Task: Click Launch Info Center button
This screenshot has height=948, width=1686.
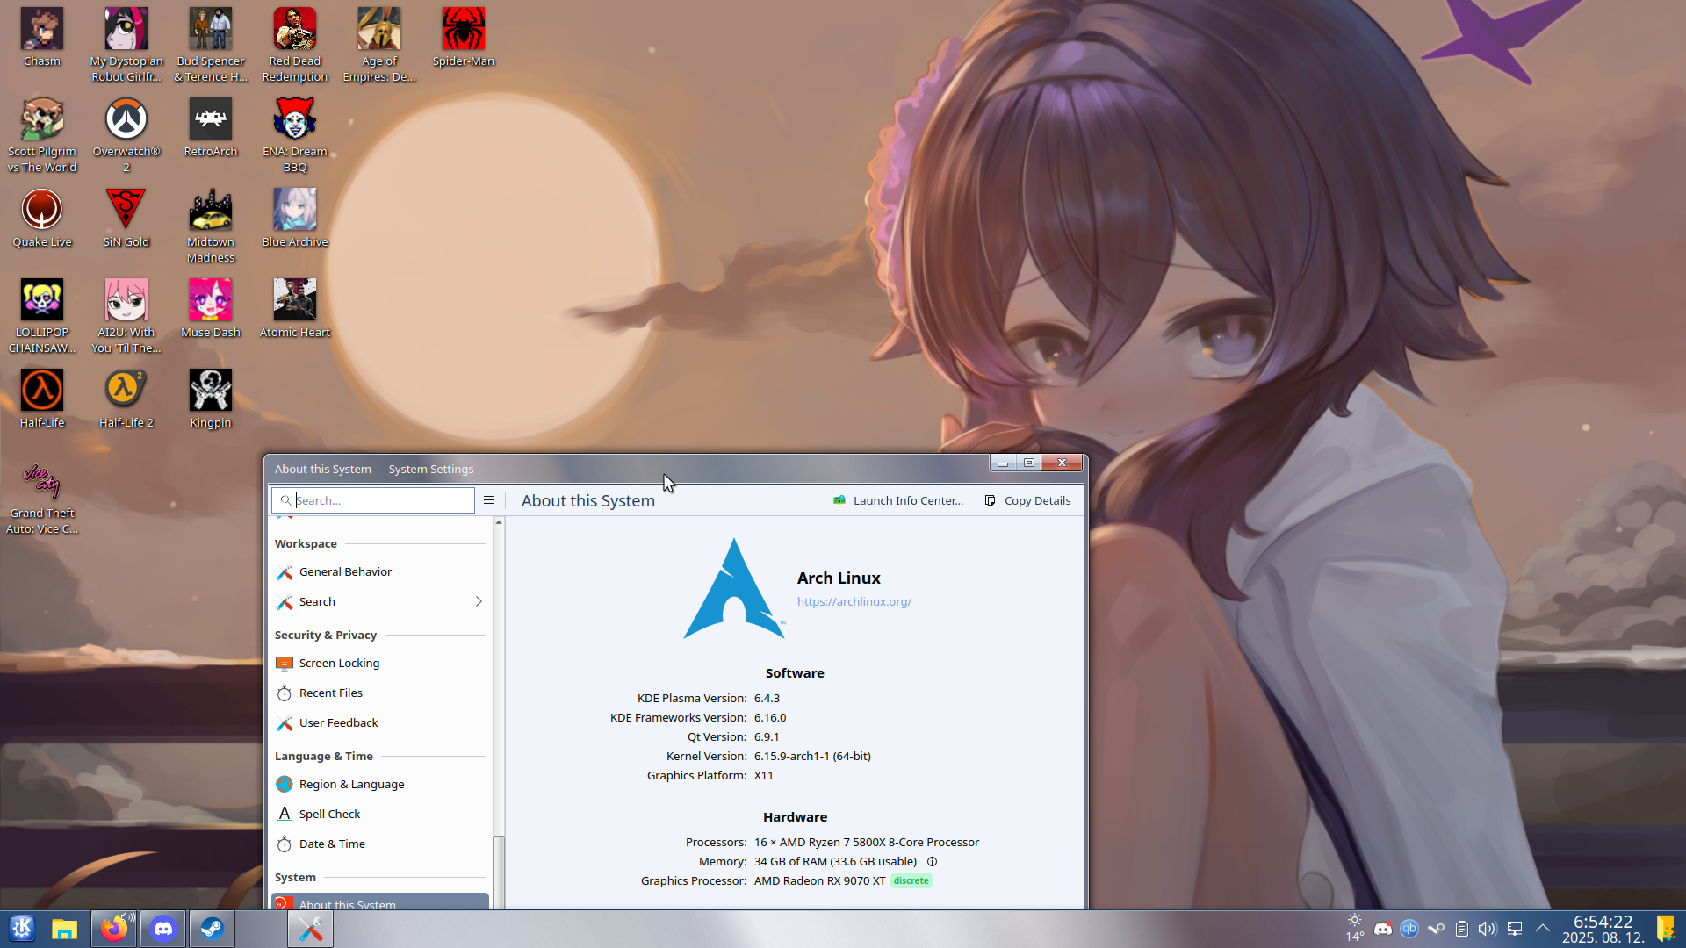Action: click(x=898, y=500)
